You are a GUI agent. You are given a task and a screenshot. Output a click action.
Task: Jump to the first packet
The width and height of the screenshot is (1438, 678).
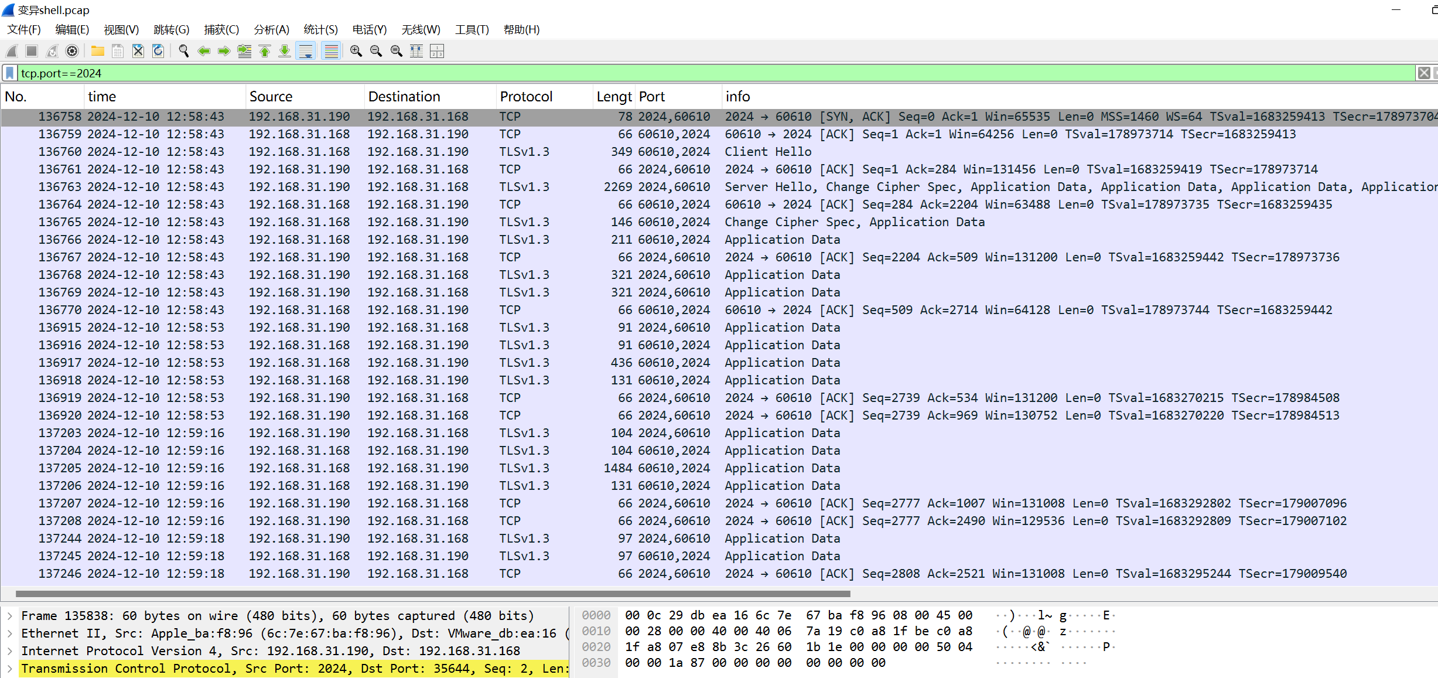tap(265, 52)
